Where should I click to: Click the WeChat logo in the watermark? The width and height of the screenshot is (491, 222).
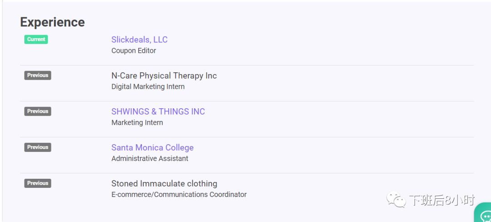point(396,200)
